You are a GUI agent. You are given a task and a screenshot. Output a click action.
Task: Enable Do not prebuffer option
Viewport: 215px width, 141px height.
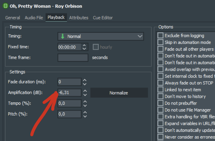[161, 103]
